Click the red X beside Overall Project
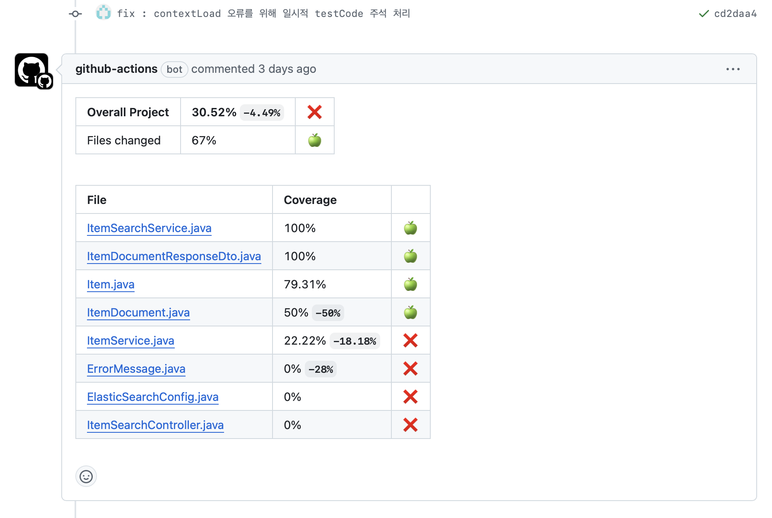The width and height of the screenshot is (772, 518). click(x=315, y=112)
